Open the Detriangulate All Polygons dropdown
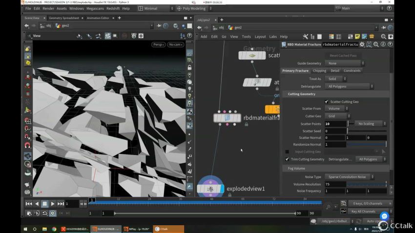415x233 pixels. 349,86
